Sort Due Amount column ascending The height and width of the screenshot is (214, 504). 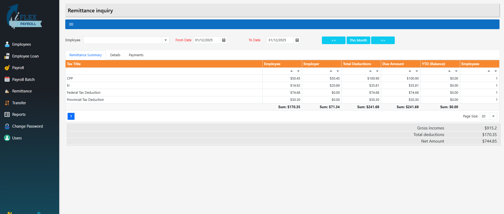coord(410,71)
